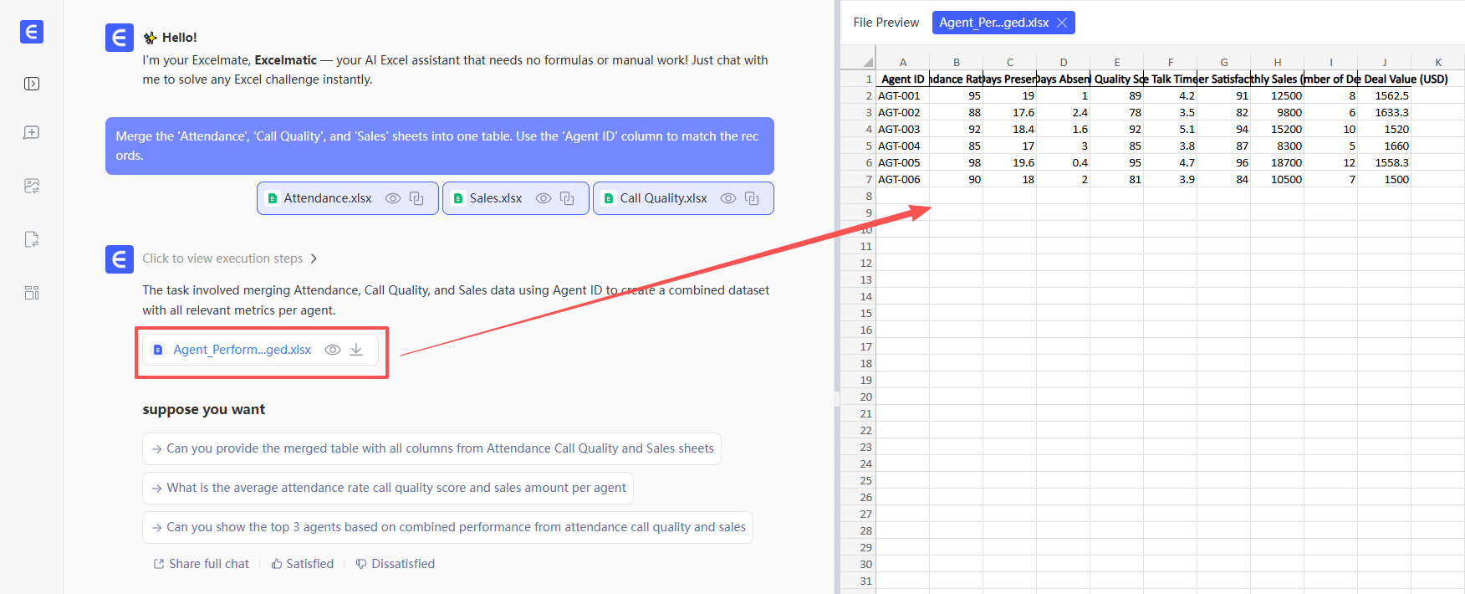Close the Agent_Per...ged.xlsx preview tab
Viewport: 1465px width, 594px height.
pyautogui.click(x=1062, y=23)
